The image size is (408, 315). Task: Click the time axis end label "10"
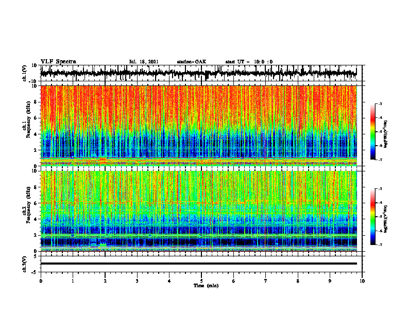(362, 281)
